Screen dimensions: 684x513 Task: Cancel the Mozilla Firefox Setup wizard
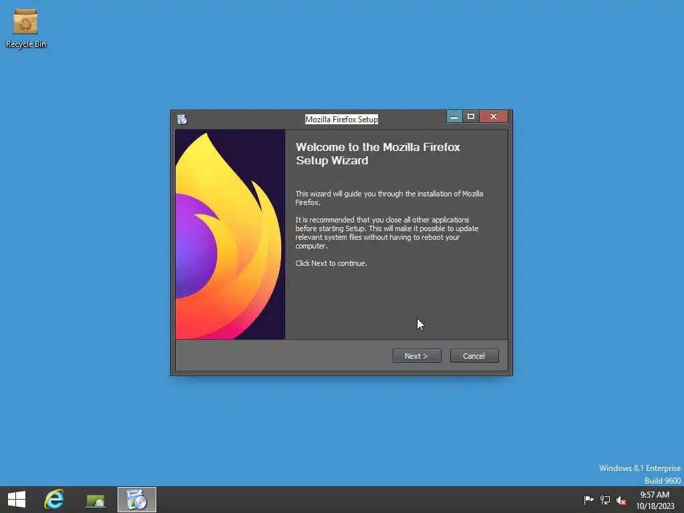coord(474,356)
